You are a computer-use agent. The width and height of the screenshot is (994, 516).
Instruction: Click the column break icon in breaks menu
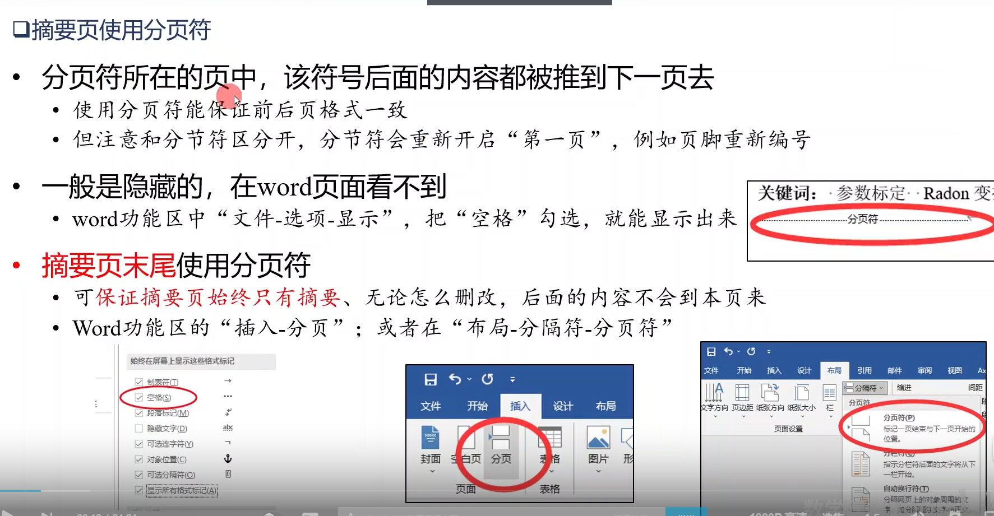(861, 464)
